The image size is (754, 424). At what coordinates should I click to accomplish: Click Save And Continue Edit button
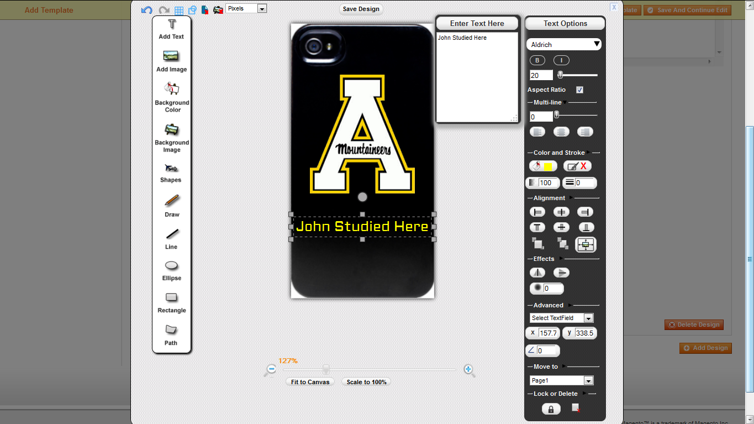click(687, 10)
